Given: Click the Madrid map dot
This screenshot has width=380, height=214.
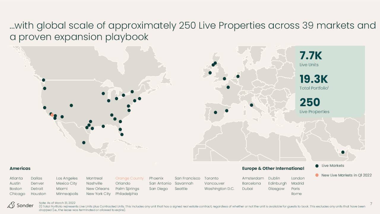Looking at the screenshot, I should coord(216,112).
